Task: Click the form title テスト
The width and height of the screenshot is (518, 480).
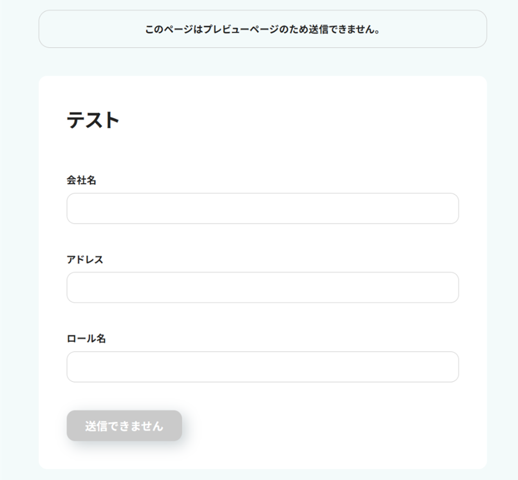Action: 93,120
